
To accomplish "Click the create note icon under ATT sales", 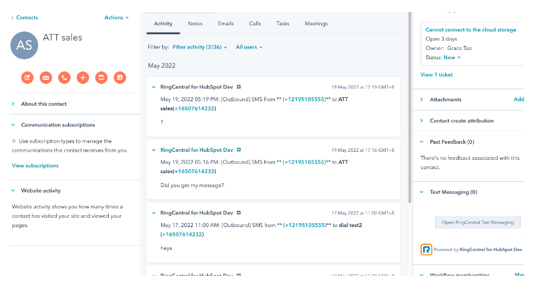I will (27, 78).
